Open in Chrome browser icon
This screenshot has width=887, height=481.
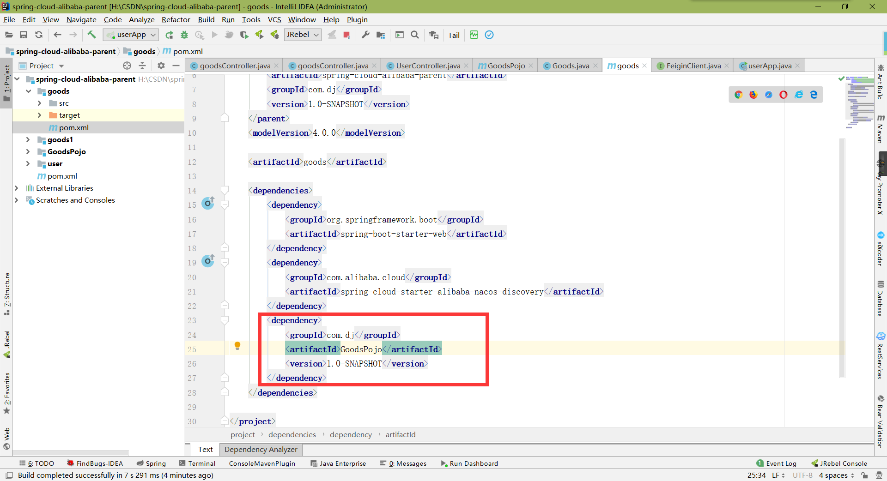pos(738,95)
